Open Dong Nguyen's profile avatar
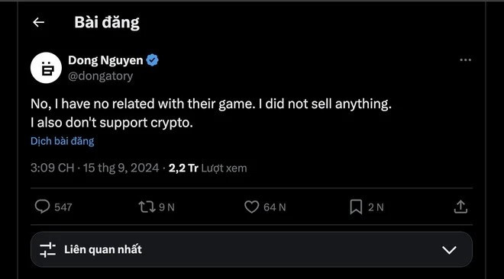The height and width of the screenshot is (279, 504). [x=46, y=68]
